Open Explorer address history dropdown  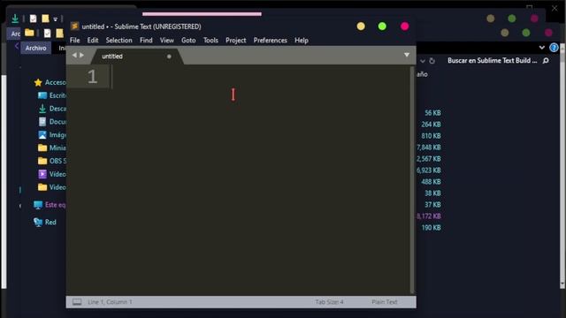point(423,61)
